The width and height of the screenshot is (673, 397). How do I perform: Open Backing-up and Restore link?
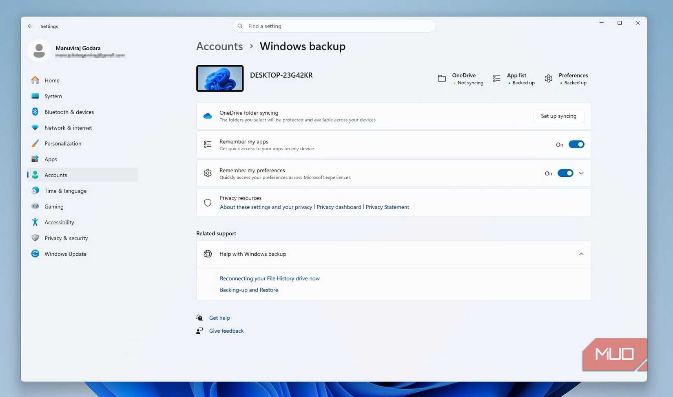tap(249, 290)
